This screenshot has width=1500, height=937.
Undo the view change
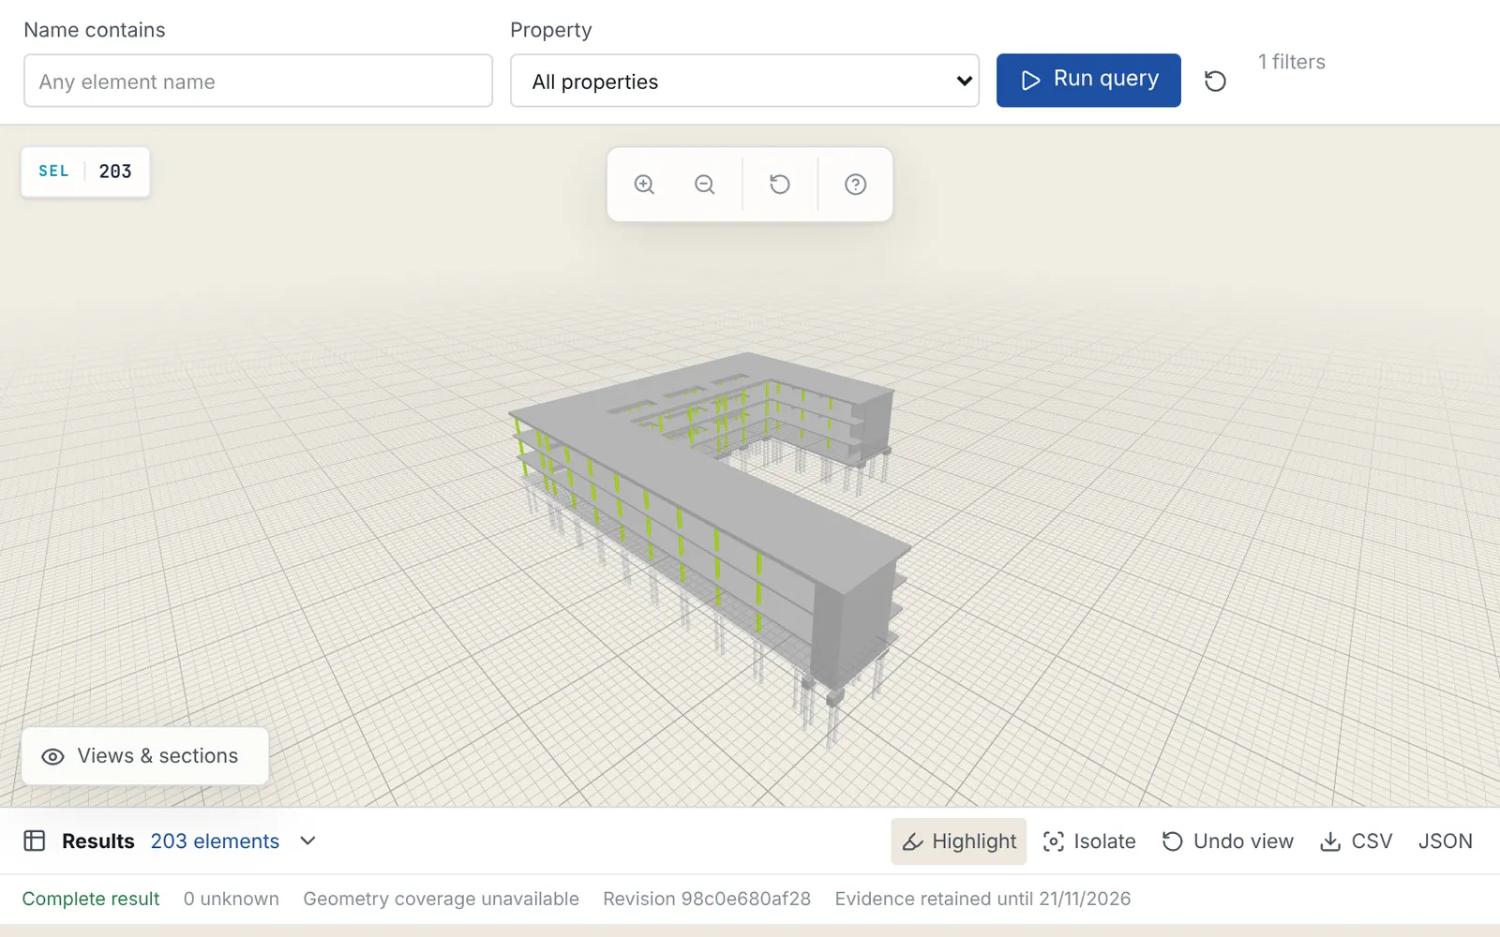click(x=1227, y=841)
